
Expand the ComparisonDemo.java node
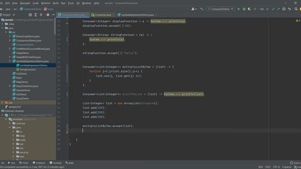(x=9, y=40)
